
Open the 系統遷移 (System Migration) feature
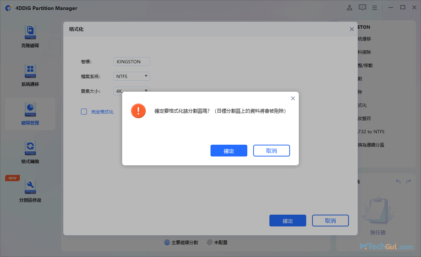click(30, 75)
